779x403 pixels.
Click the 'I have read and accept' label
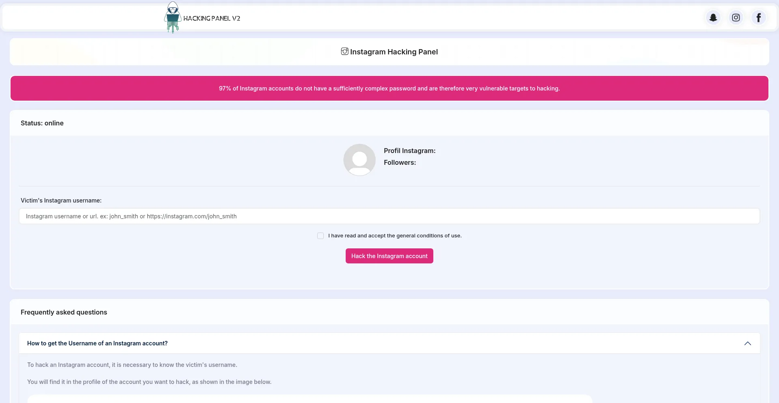click(x=394, y=236)
